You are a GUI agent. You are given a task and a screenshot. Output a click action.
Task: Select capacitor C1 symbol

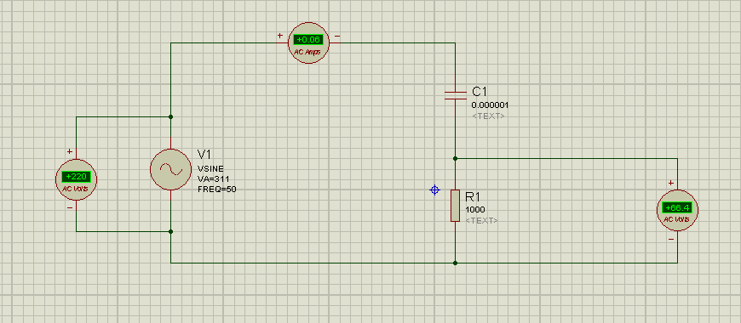[455, 95]
